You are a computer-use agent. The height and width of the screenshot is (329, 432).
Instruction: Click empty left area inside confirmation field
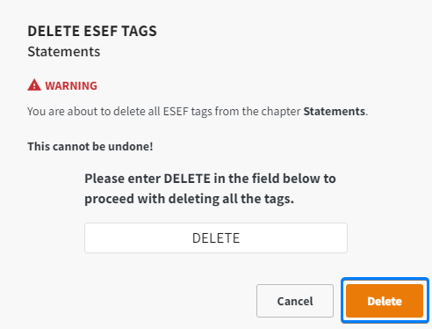tap(138, 238)
